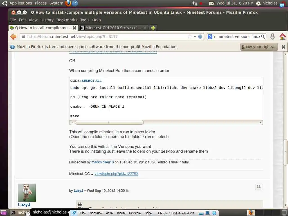The width and height of the screenshot is (288, 216).
Task: Open the History menu
Action: pos(47,20)
